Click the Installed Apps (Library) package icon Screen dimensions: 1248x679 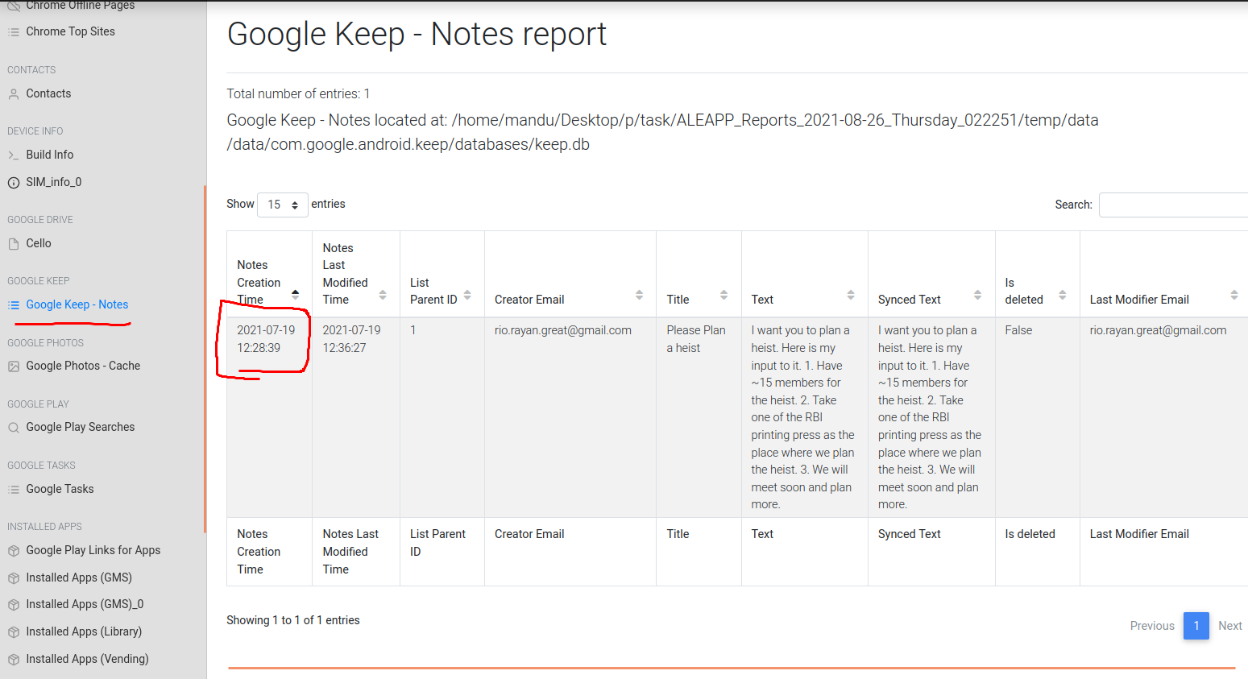click(14, 632)
